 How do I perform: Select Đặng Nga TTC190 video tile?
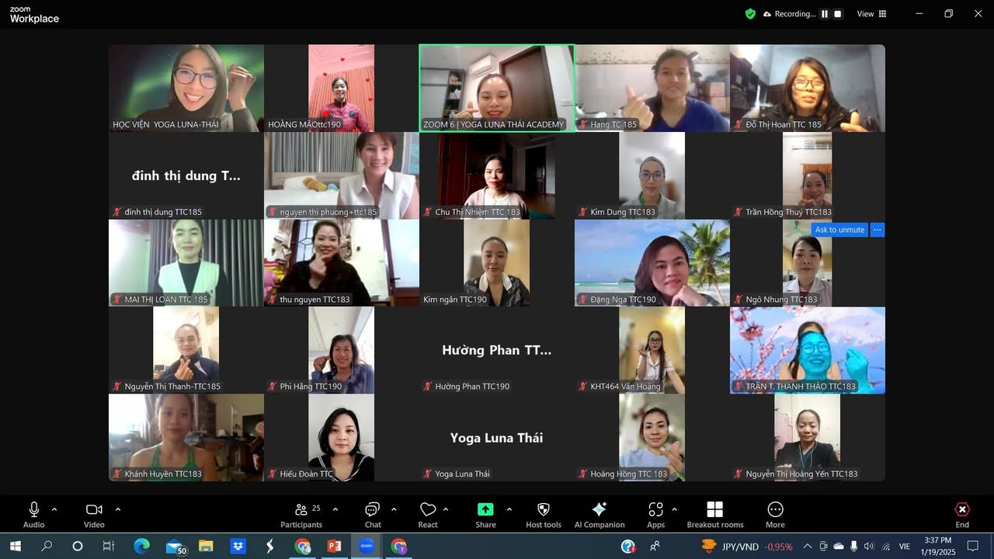tap(652, 262)
